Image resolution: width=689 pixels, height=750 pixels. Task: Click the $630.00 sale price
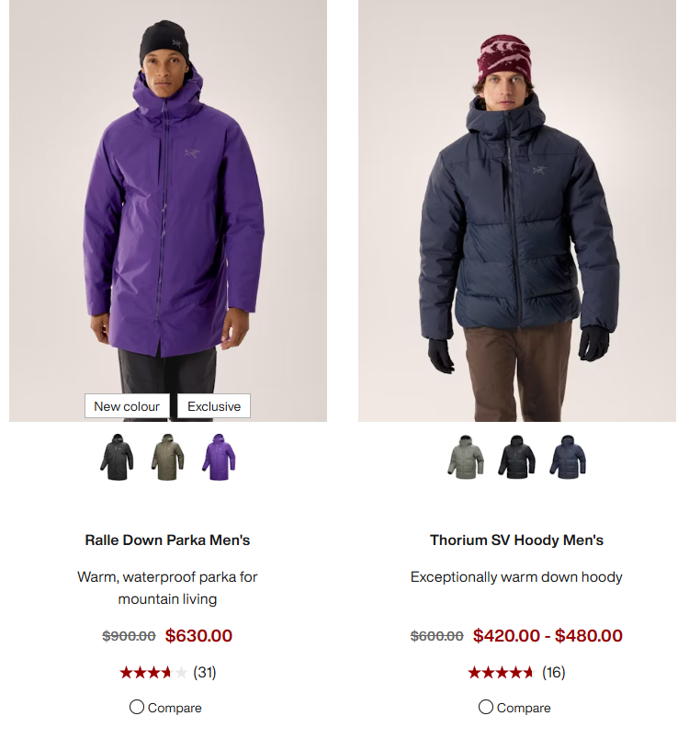click(198, 636)
